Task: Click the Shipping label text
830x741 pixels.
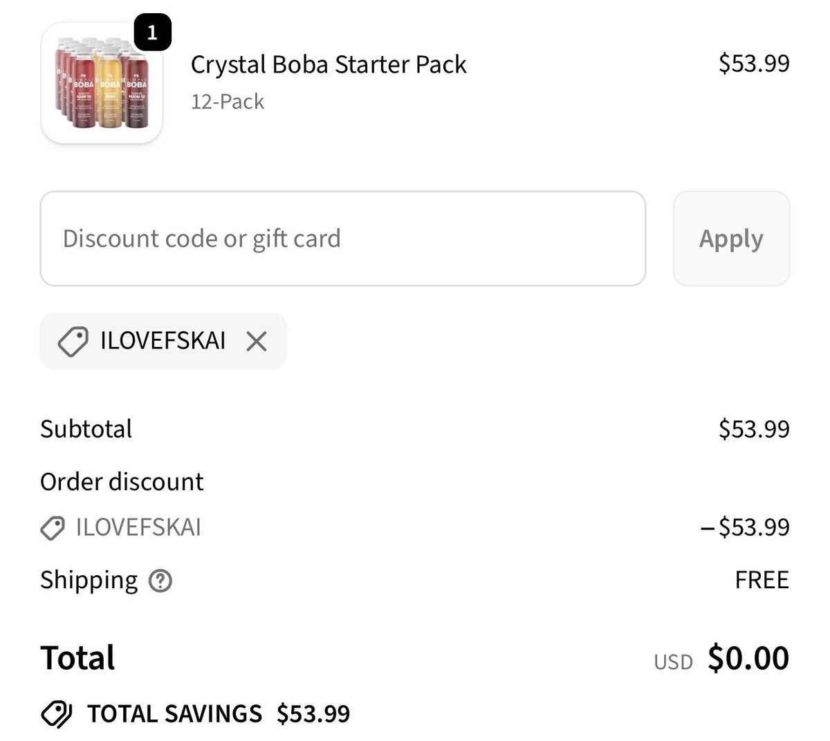Action: coord(89,580)
